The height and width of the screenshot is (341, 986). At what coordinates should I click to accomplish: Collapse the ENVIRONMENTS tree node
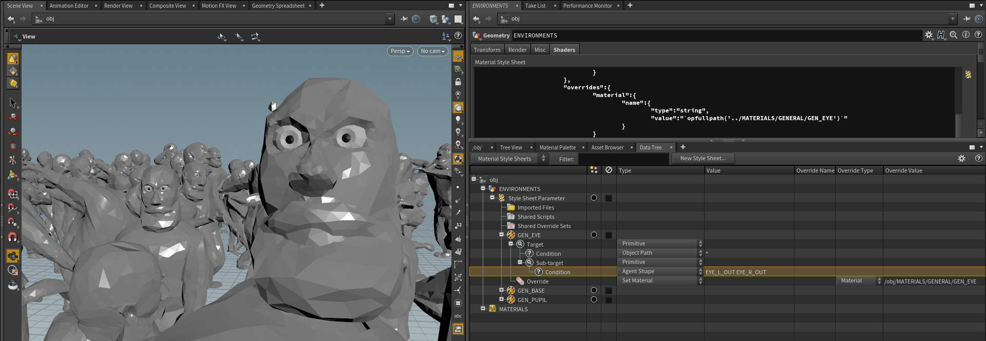(483, 188)
